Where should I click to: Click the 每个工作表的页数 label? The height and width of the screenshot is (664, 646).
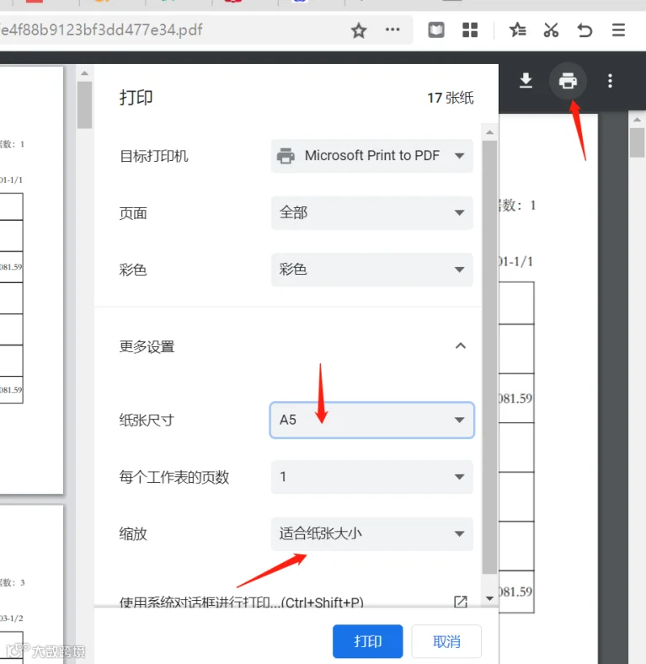pyautogui.click(x=174, y=477)
